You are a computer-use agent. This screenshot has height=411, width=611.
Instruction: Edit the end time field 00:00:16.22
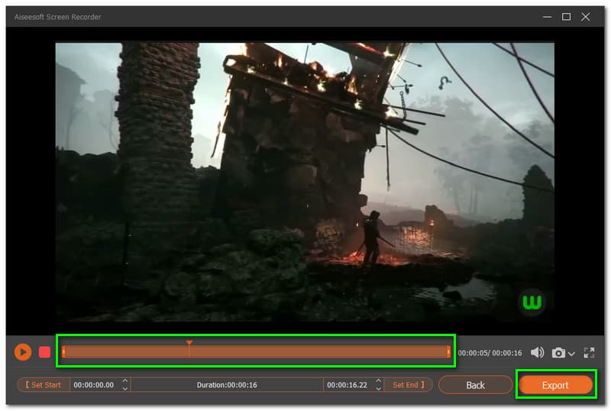pos(348,385)
